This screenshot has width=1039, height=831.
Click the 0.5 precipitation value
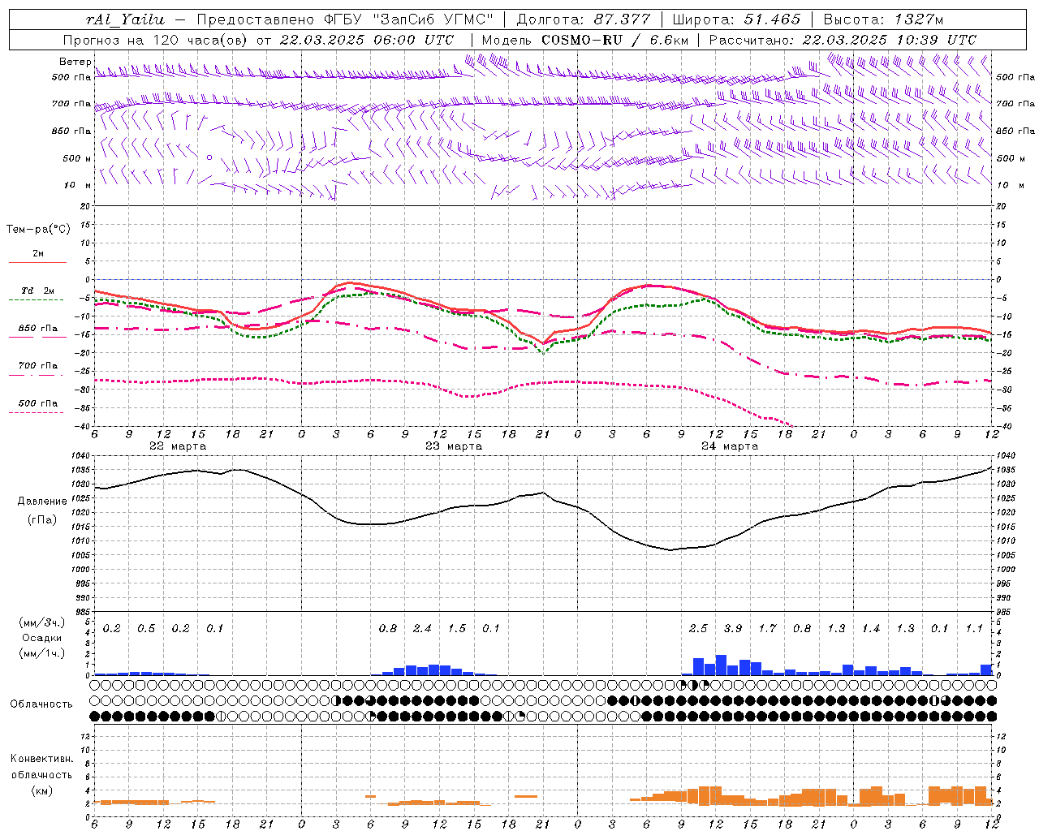click(x=146, y=629)
